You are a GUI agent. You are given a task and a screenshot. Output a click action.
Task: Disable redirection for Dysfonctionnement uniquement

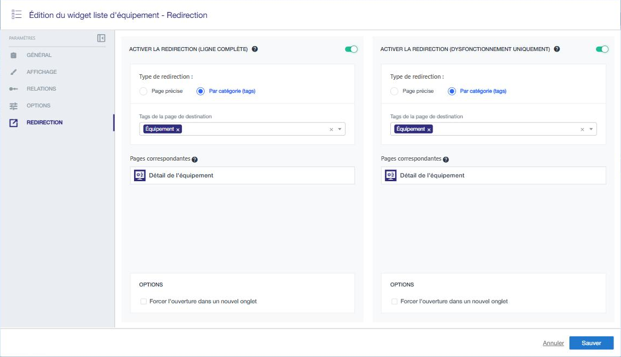[602, 49]
